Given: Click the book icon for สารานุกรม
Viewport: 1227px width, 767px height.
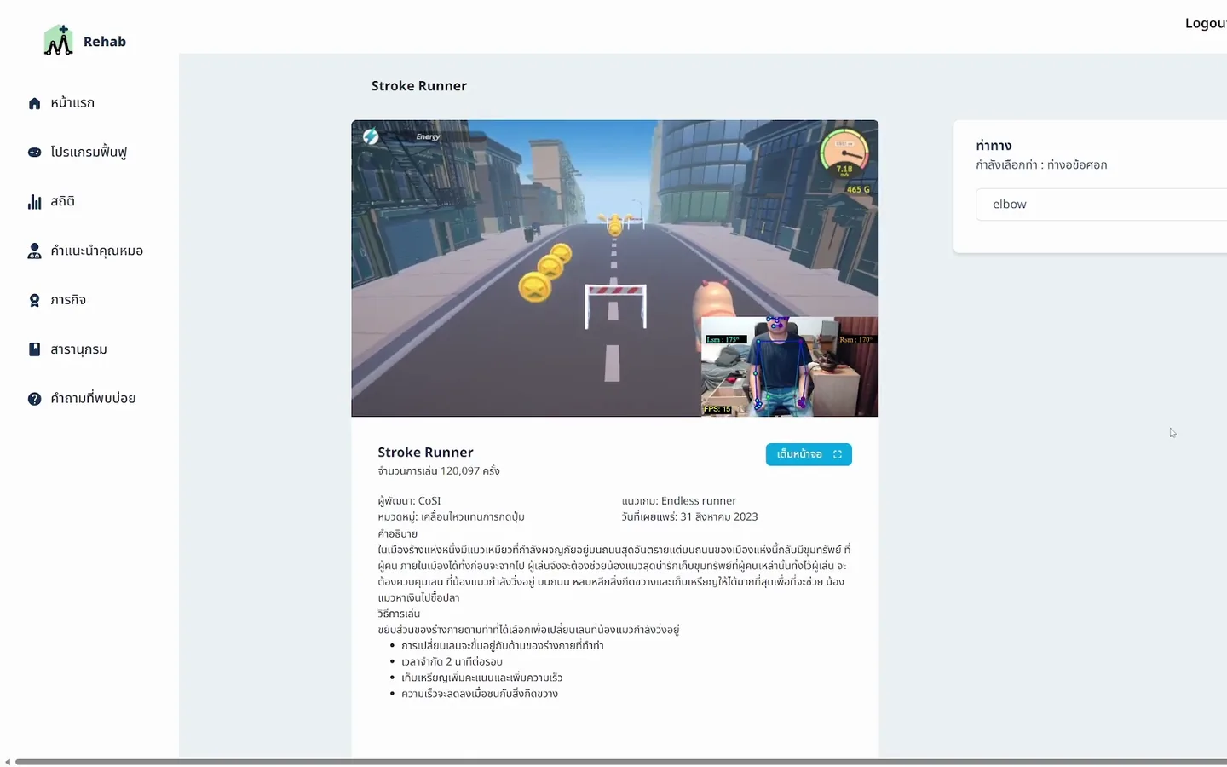Looking at the screenshot, I should click(x=34, y=349).
